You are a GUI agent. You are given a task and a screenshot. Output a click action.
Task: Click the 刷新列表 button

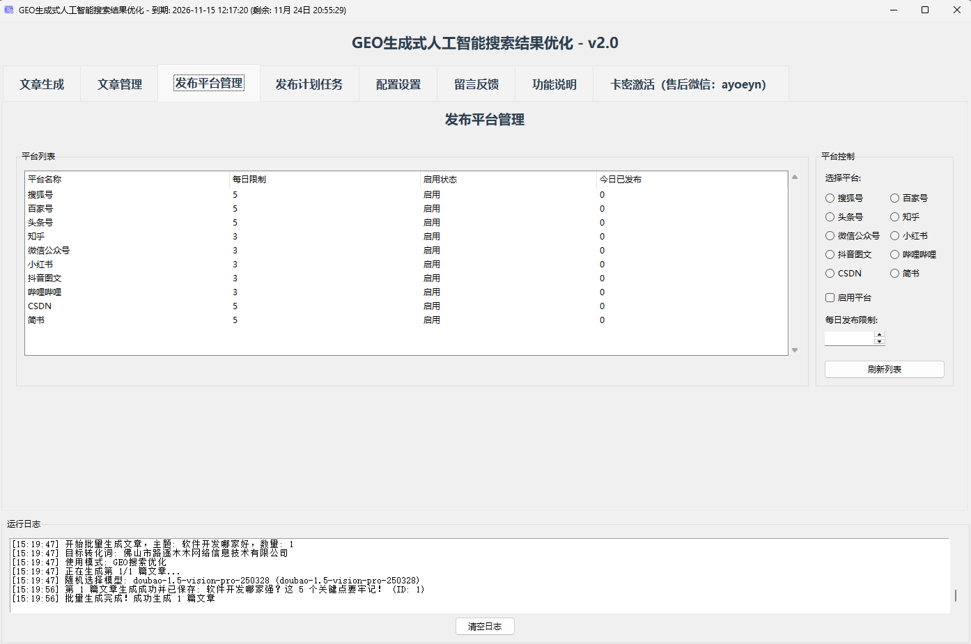(884, 369)
